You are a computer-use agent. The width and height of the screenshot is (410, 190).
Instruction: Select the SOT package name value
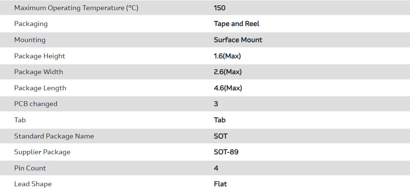tap(221, 136)
